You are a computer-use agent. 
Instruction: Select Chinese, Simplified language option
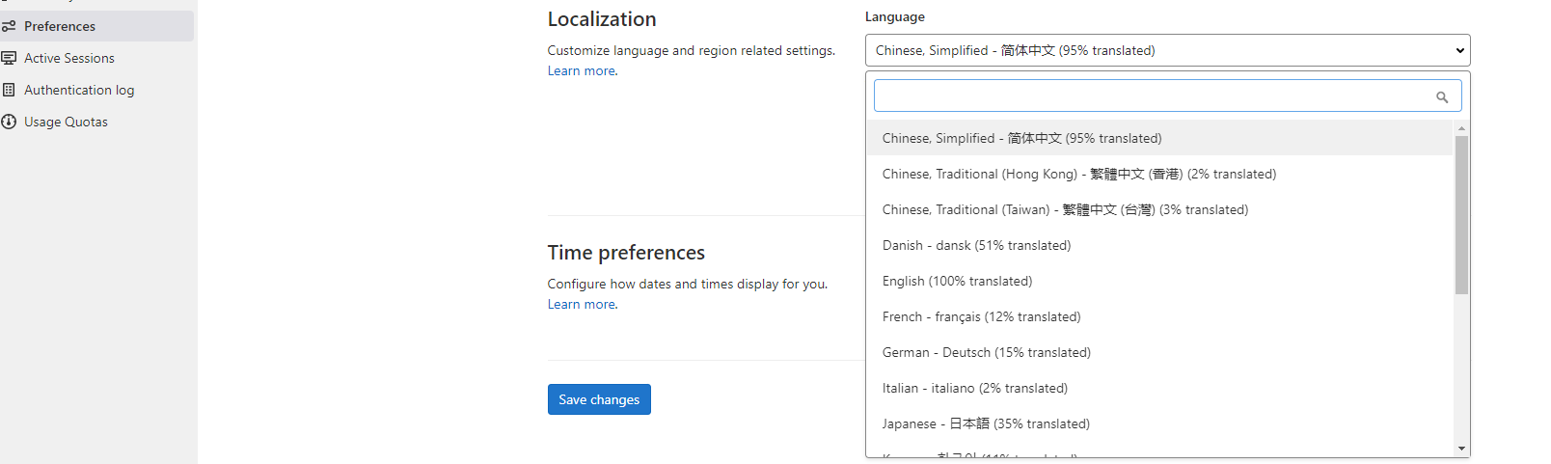pyautogui.click(x=1021, y=138)
